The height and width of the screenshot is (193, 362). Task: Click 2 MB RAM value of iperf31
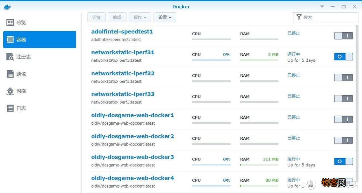(x=274, y=55)
